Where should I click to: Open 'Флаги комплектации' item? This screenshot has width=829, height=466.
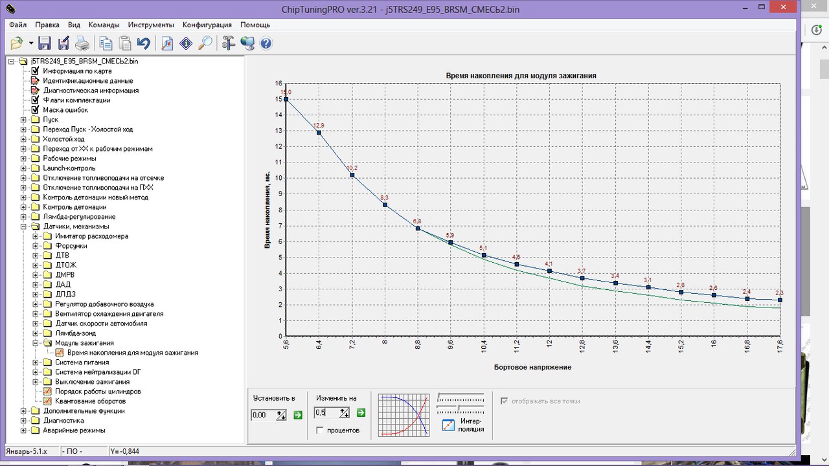[x=76, y=100]
